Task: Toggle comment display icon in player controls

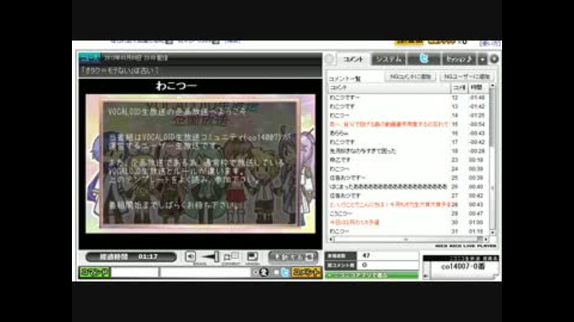Action: pyautogui.click(x=231, y=256)
